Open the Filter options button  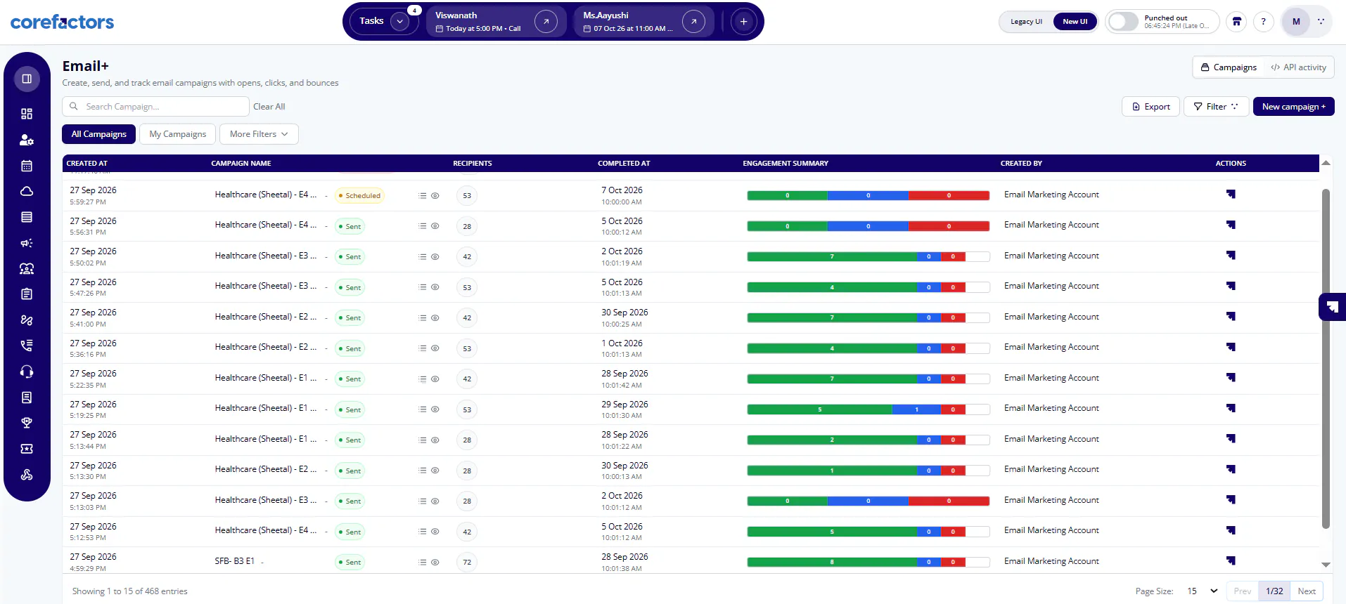[x=1217, y=107]
